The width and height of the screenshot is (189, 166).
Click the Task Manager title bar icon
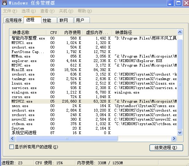pyautogui.click(x=4, y=3)
